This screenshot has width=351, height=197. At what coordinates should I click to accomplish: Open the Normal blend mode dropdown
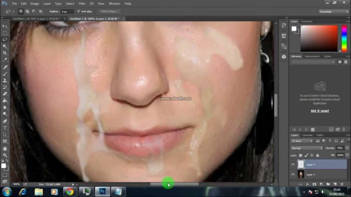click(x=307, y=148)
